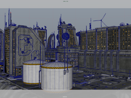Select the round disc on central tower
This screenshot has height=98, width=131.
click(65, 36)
